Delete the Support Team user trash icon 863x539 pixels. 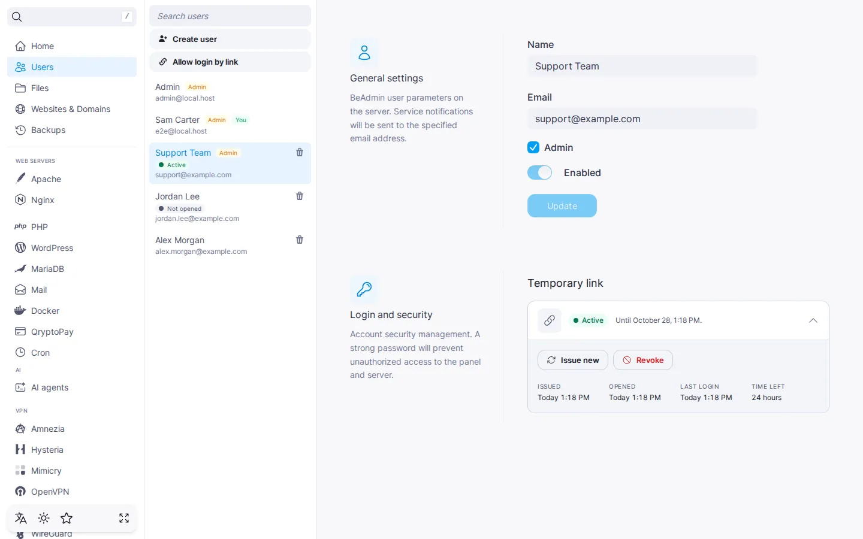tap(300, 153)
